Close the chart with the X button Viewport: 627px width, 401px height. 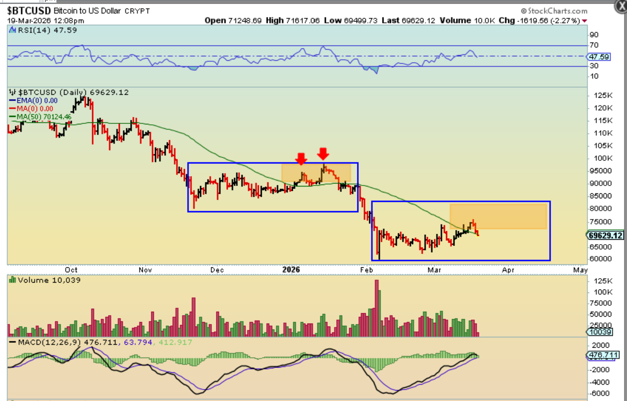pyautogui.click(x=621, y=5)
